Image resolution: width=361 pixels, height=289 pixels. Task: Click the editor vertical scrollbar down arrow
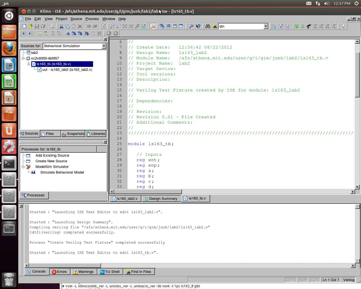coord(357,187)
